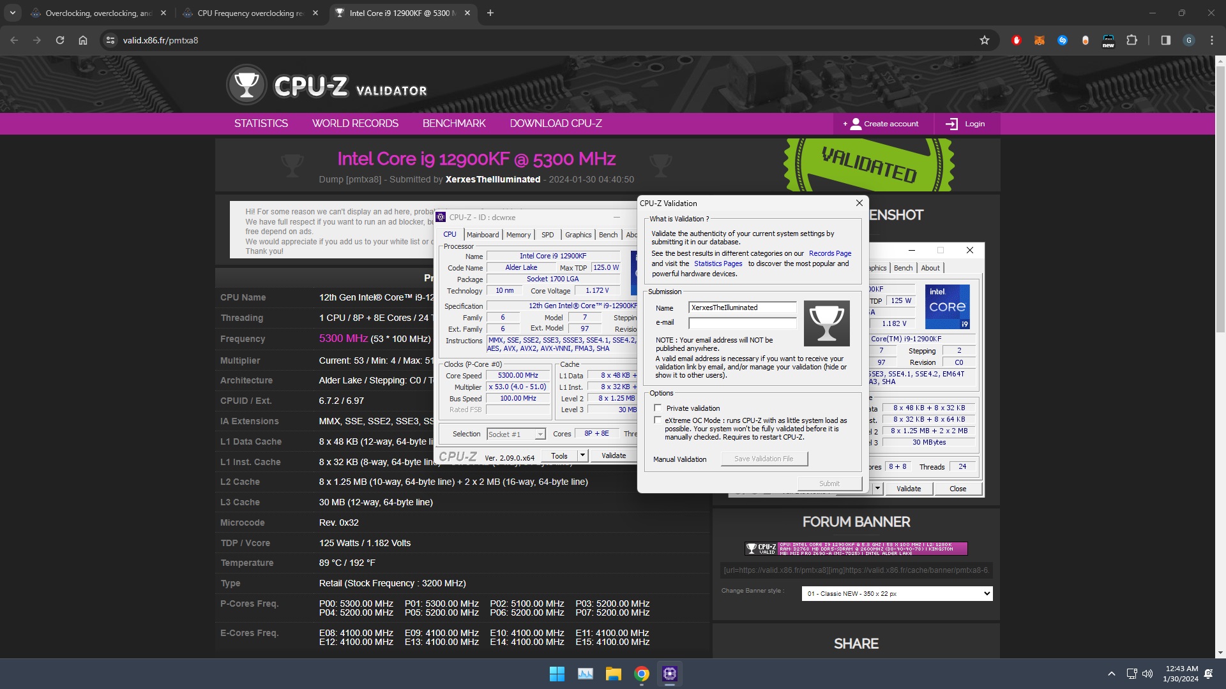
Task: Click the notification bell in taskbar
Action: coord(1208,674)
